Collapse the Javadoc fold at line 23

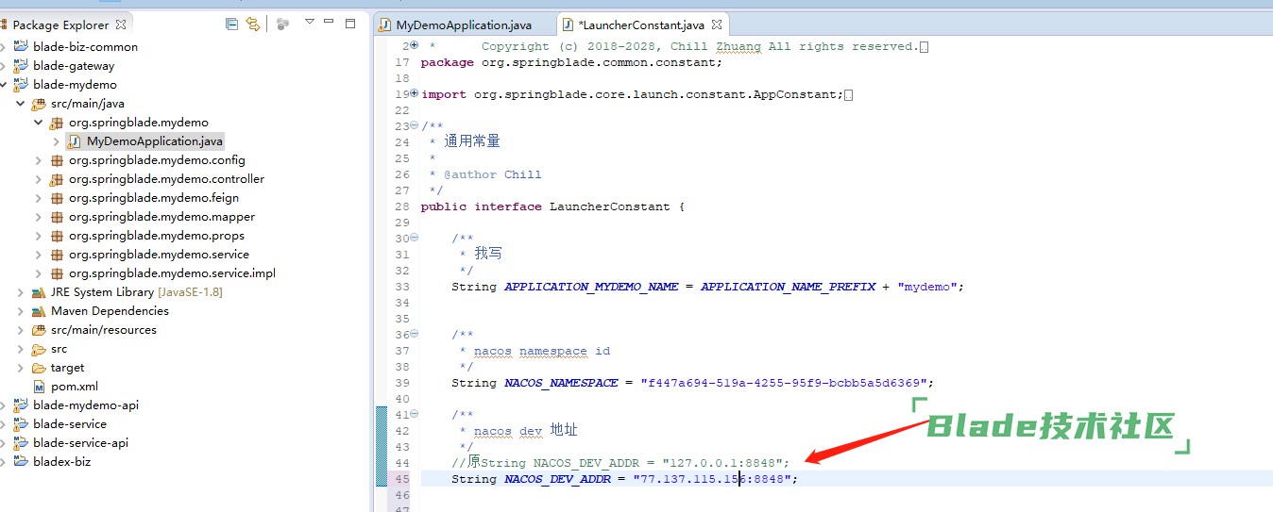coord(414,125)
